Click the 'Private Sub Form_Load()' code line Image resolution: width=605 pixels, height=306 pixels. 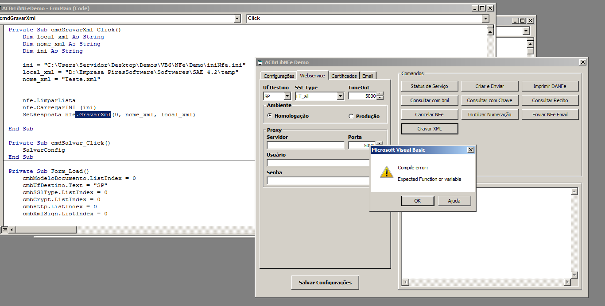49,172
